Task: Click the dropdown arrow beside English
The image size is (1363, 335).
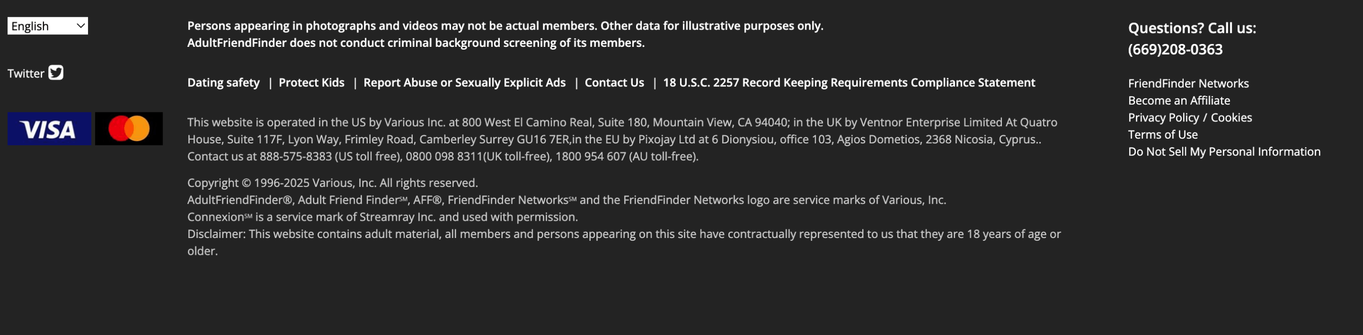Action: pyautogui.click(x=80, y=26)
